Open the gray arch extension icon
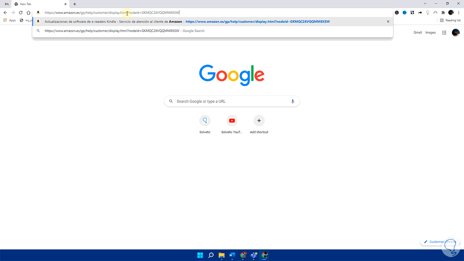The width and height of the screenshot is (464, 261). [x=435, y=12]
